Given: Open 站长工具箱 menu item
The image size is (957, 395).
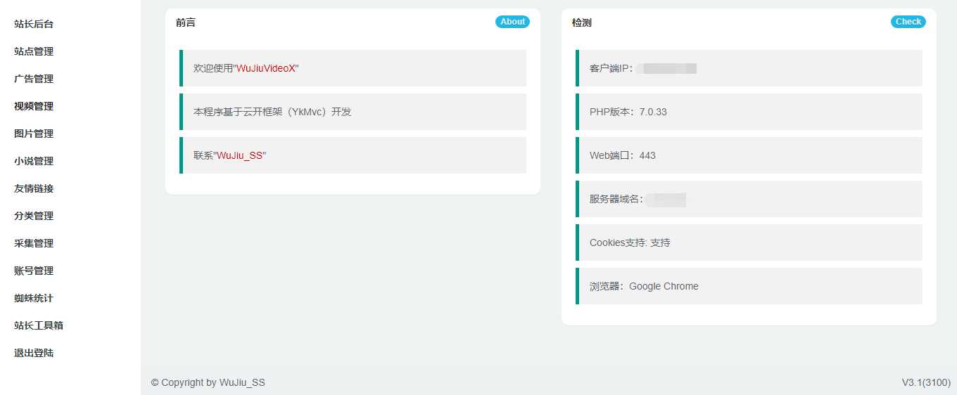Looking at the screenshot, I should pos(39,325).
